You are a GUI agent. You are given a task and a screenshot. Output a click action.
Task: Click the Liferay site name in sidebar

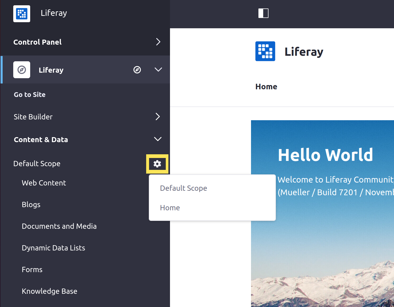(x=51, y=70)
